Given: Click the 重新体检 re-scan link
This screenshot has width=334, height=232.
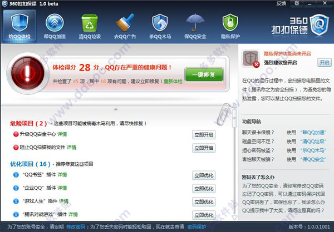Looking at the screenshot, I should coord(173,82).
